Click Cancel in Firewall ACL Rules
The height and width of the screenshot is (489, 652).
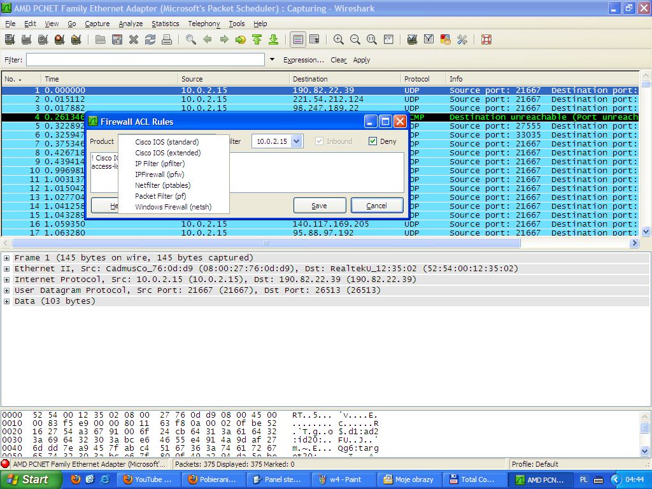pos(377,206)
